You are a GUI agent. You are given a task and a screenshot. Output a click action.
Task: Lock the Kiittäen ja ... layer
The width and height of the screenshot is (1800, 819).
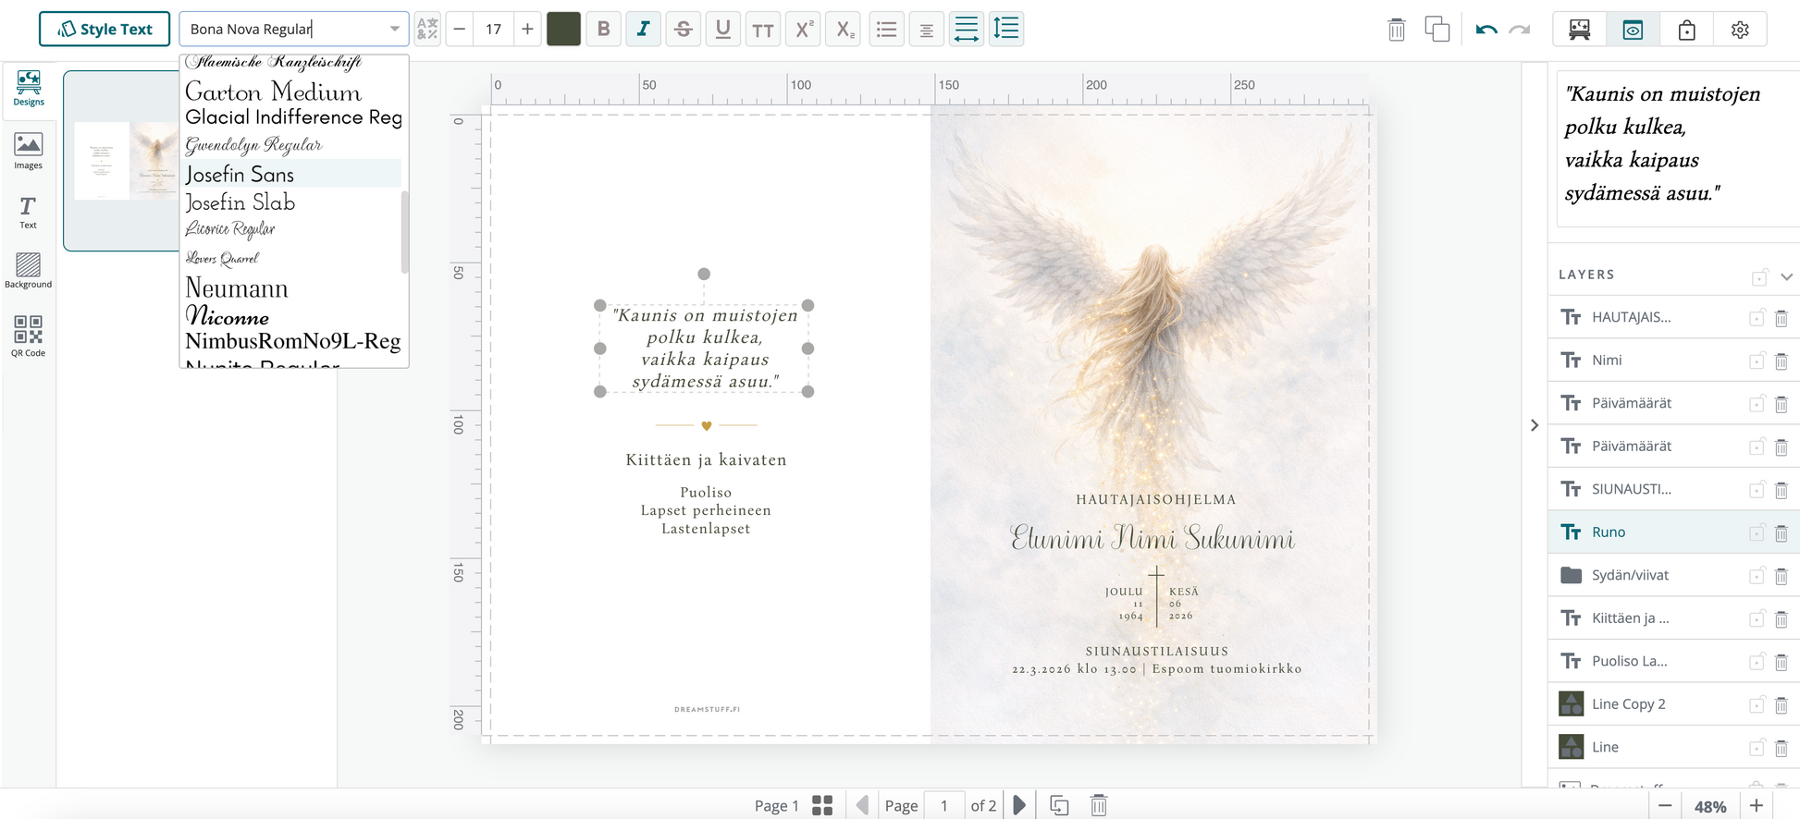(x=1757, y=618)
